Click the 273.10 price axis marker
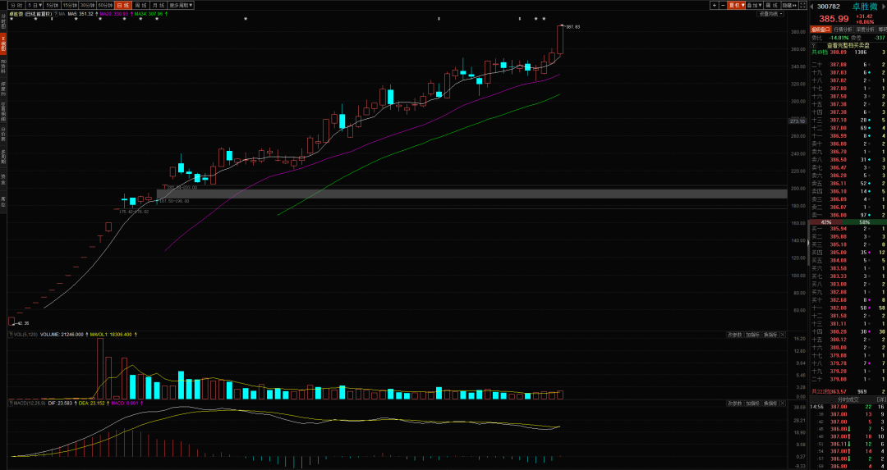 pos(797,121)
